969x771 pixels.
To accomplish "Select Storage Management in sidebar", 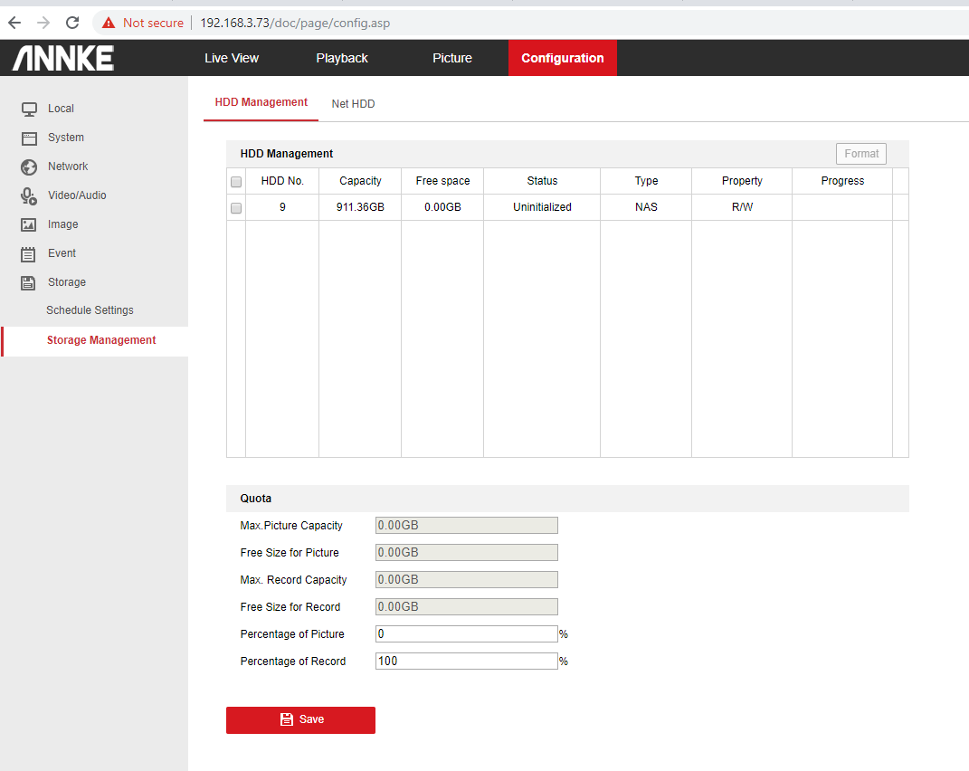I will coord(101,340).
